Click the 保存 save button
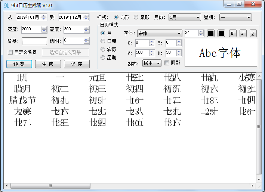 click(77, 64)
